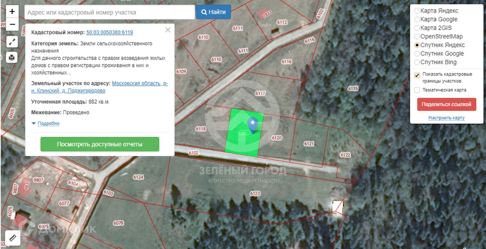The width and height of the screenshot is (486, 249).
Task: Open the ruler measurement tool
Action: 13,238
